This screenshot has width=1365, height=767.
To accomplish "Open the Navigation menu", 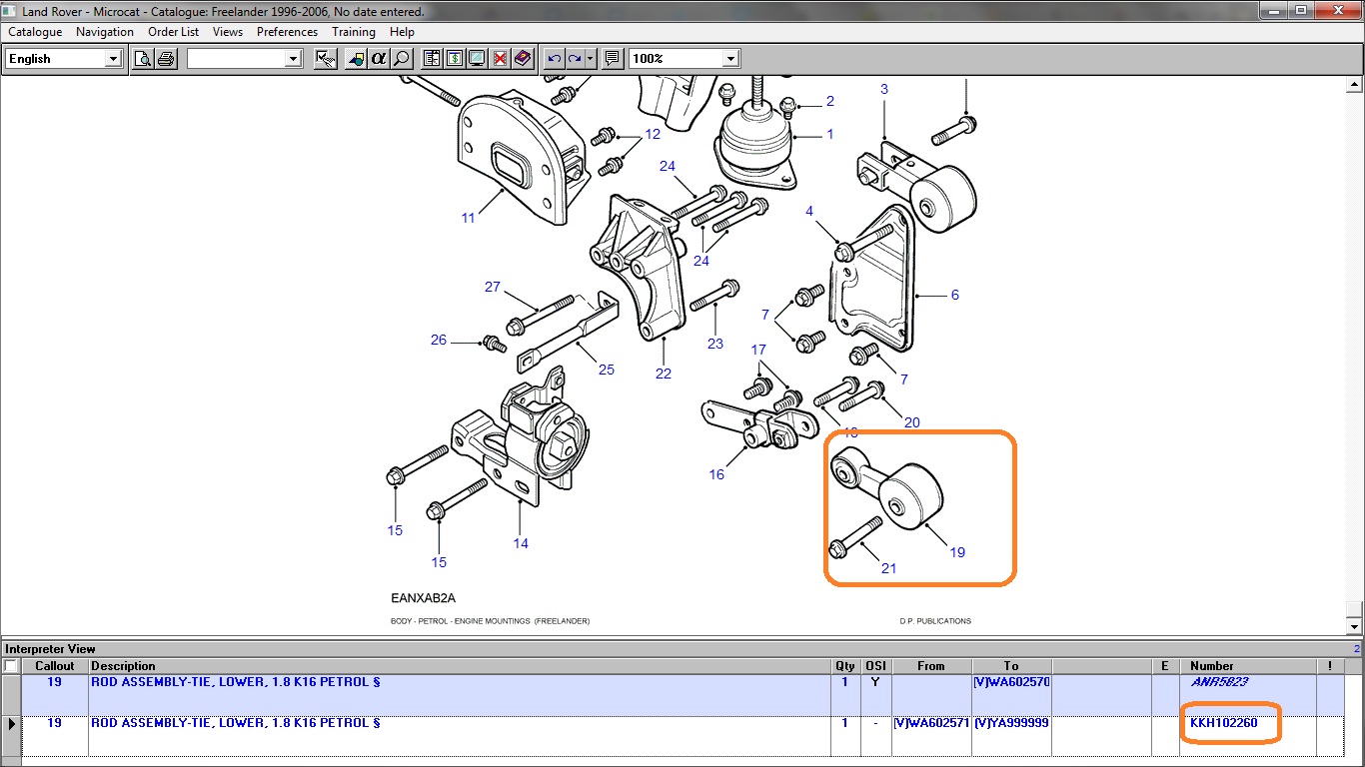I will (x=105, y=32).
